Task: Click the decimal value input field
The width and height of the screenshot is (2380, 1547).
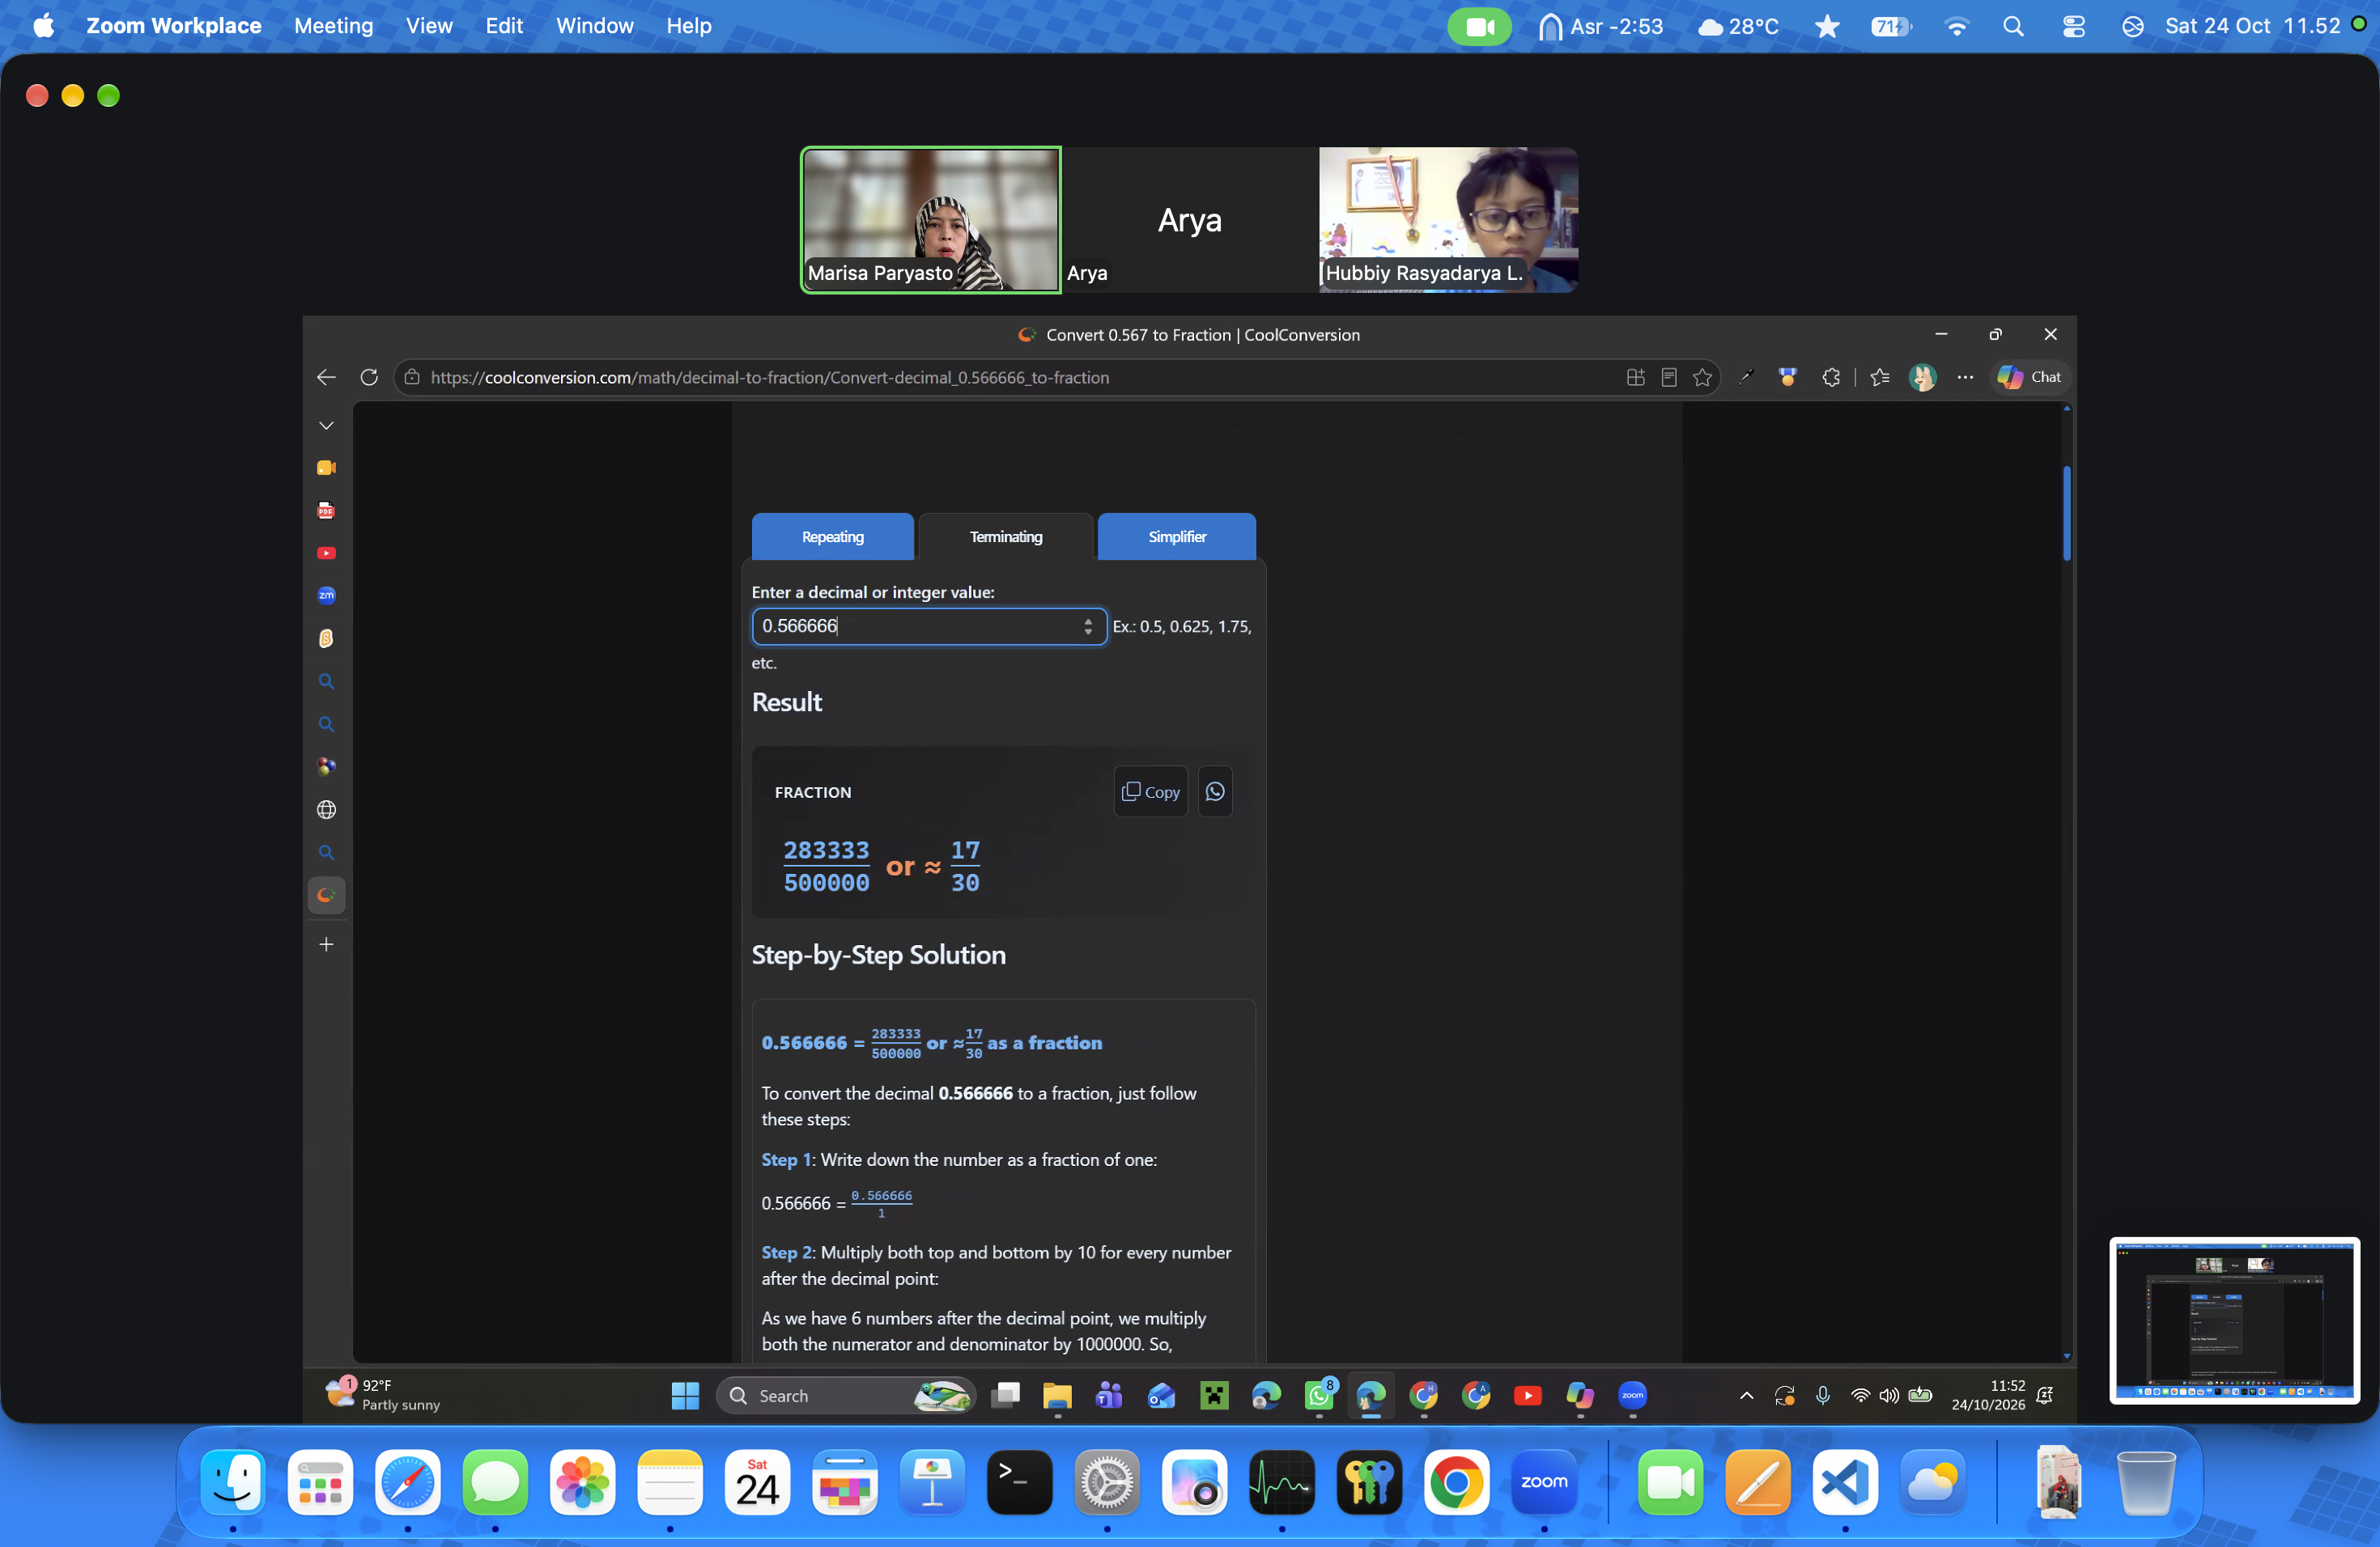Action: tap(928, 626)
